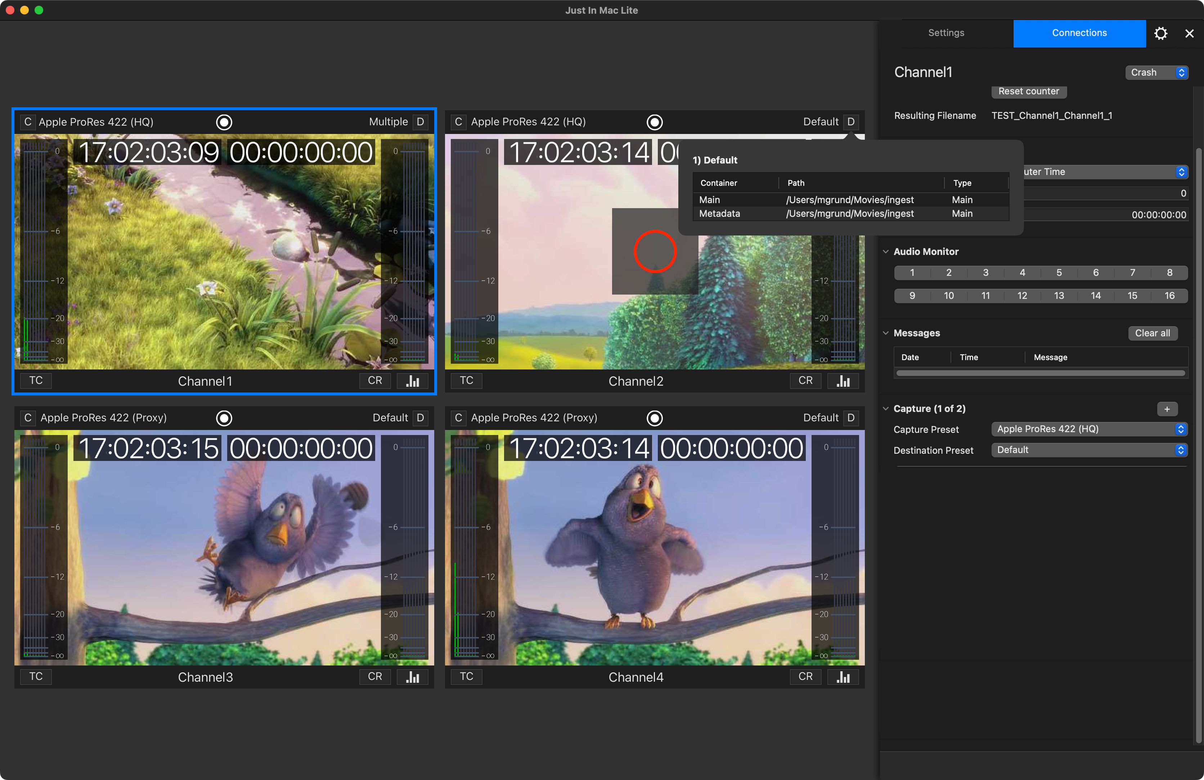This screenshot has width=1204, height=780.
Task: Start recording on Channel1
Action: (x=224, y=122)
